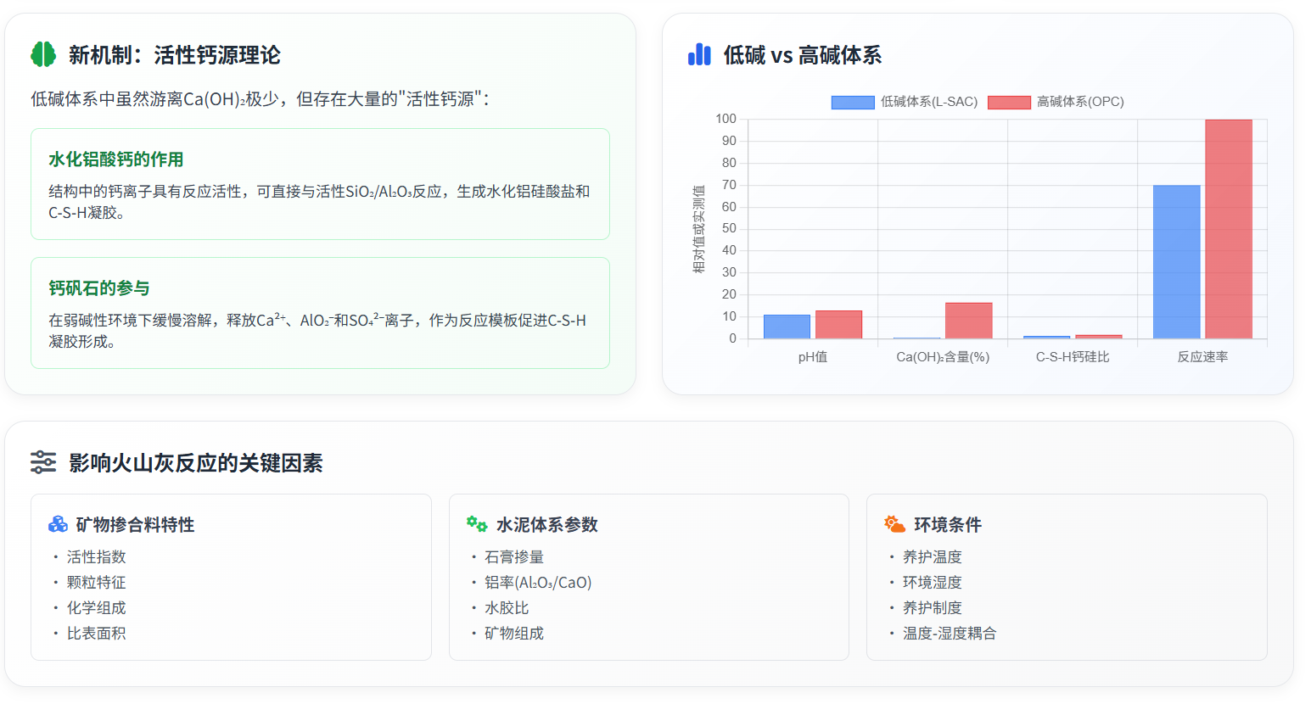Click the red legend color swatch

point(1009,103)
